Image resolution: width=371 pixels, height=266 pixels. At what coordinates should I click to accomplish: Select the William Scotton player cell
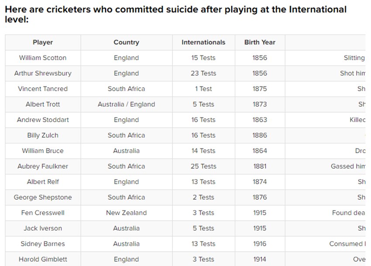43,58
